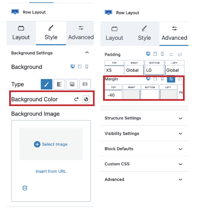198x213 pixels.
Task: Expand the Custom CSS section
Action: pos(144,164)
